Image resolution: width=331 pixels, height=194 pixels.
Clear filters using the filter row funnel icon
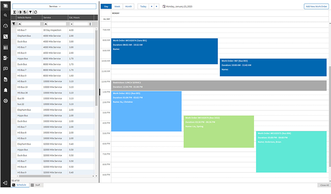click(14, 24)
